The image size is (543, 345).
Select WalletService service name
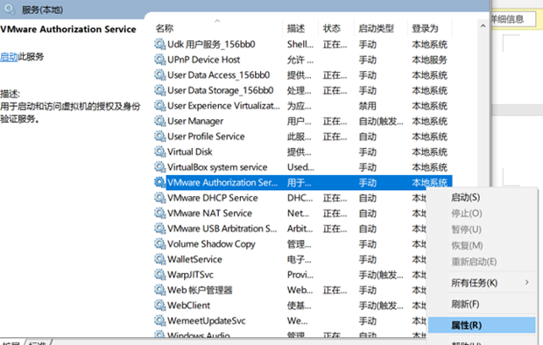(x=194, y=259)
